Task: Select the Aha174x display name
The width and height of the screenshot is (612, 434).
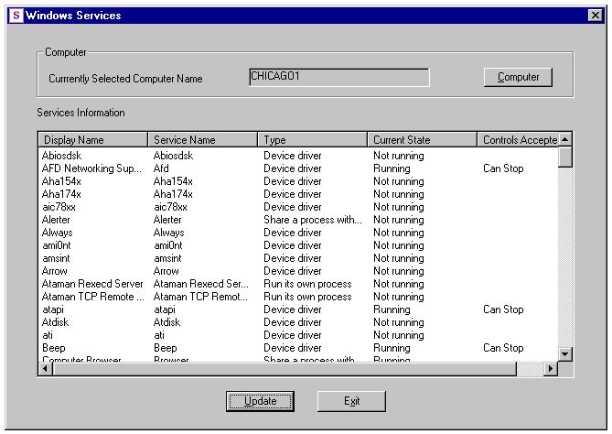Action: click(61, 194)
